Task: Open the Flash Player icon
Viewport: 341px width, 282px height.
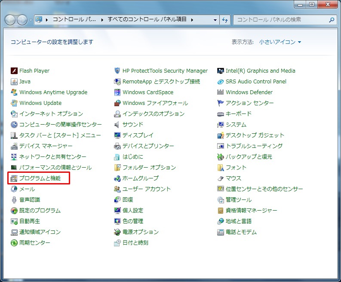Action: click(x=14, y=70)
